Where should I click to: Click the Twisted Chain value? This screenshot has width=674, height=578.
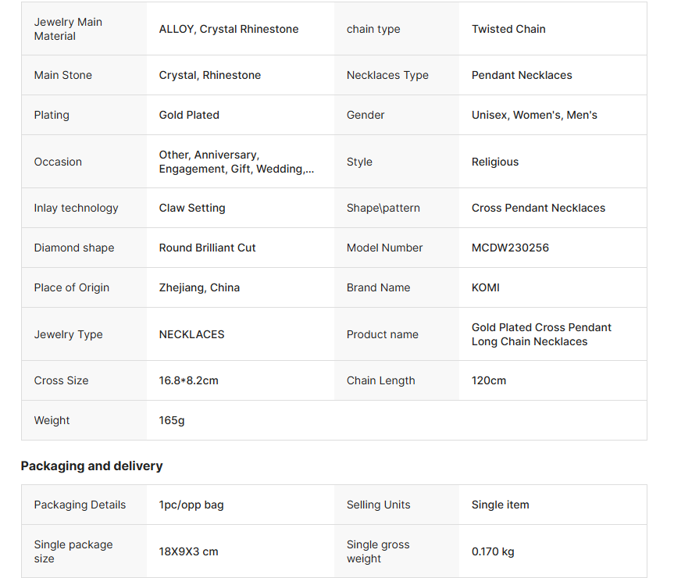click(508, 29)
